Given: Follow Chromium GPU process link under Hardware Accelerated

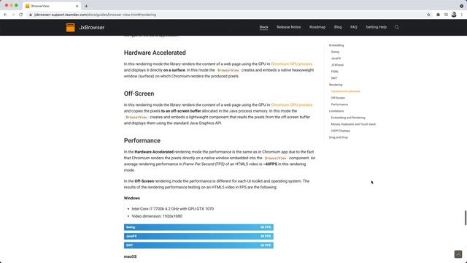Looking at the screenshot, I should point(292,64).
